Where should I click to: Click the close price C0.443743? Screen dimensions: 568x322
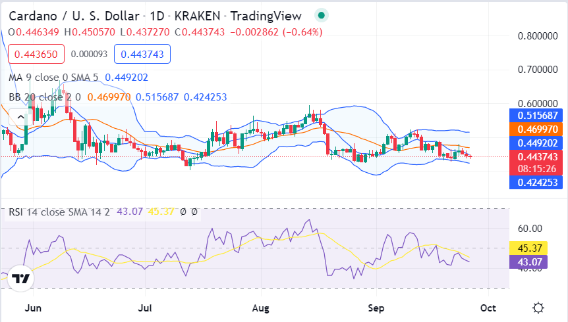pos(200,32)
